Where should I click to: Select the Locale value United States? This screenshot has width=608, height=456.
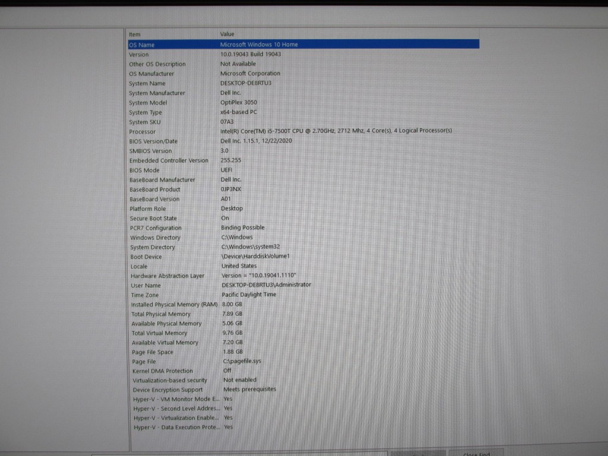[x=239, y=266]
